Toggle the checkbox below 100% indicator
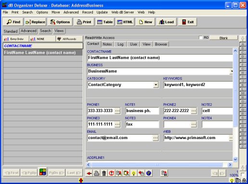The image size is (248, 184). click(x=243, y=174)
